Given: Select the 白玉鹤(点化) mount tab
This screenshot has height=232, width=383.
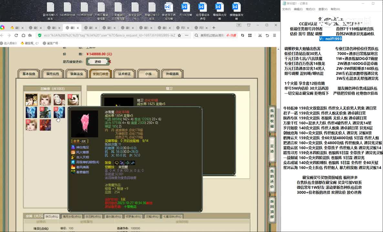Looking at the screenshot, I should coord(93,217).
